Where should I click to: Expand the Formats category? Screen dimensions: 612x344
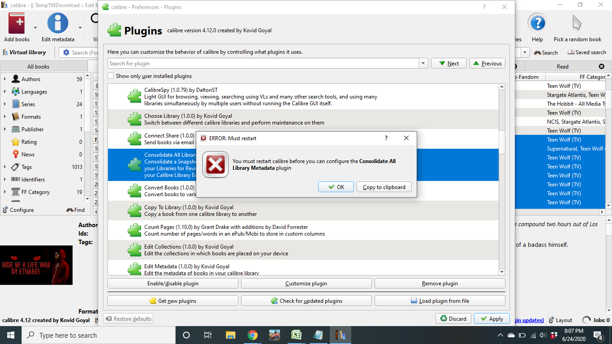coord(5,116)
